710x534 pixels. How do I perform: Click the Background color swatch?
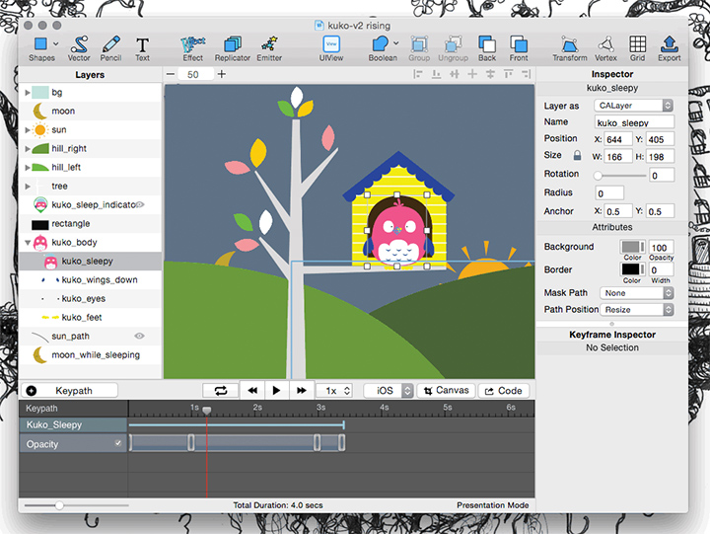click(630, 247)
